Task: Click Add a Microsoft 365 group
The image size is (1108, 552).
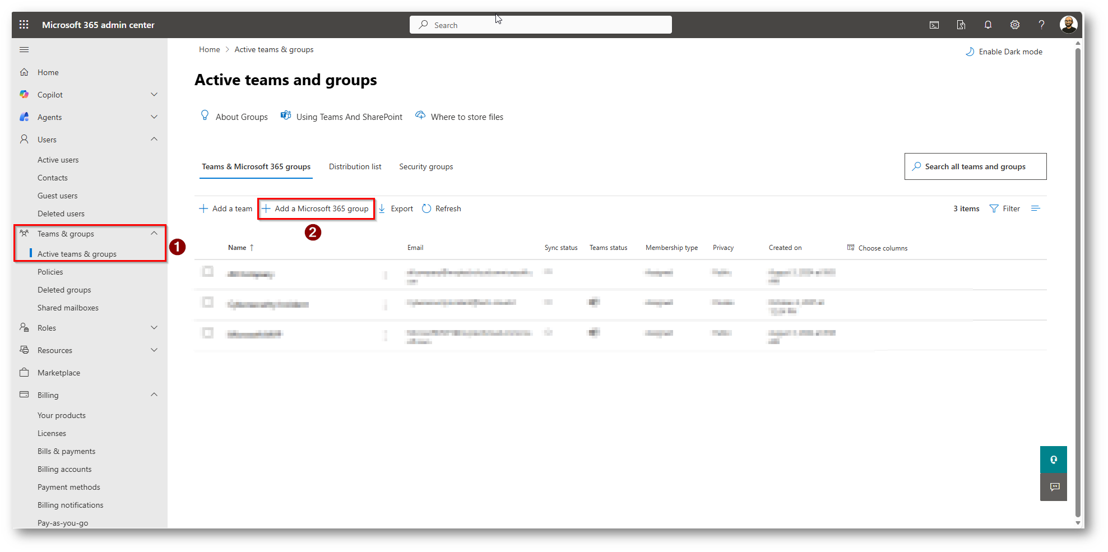Action: (316, 208)
